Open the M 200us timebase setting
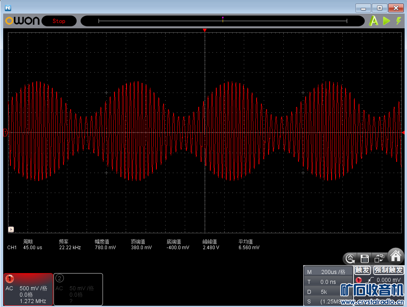This screenshot has height=307, width=407. pos(328,272)
